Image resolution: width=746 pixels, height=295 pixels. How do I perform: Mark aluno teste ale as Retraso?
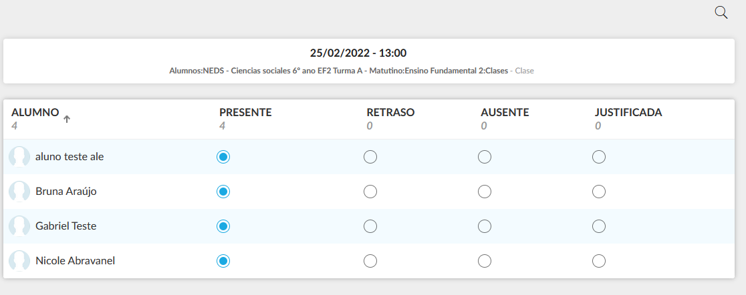[370, 157]
